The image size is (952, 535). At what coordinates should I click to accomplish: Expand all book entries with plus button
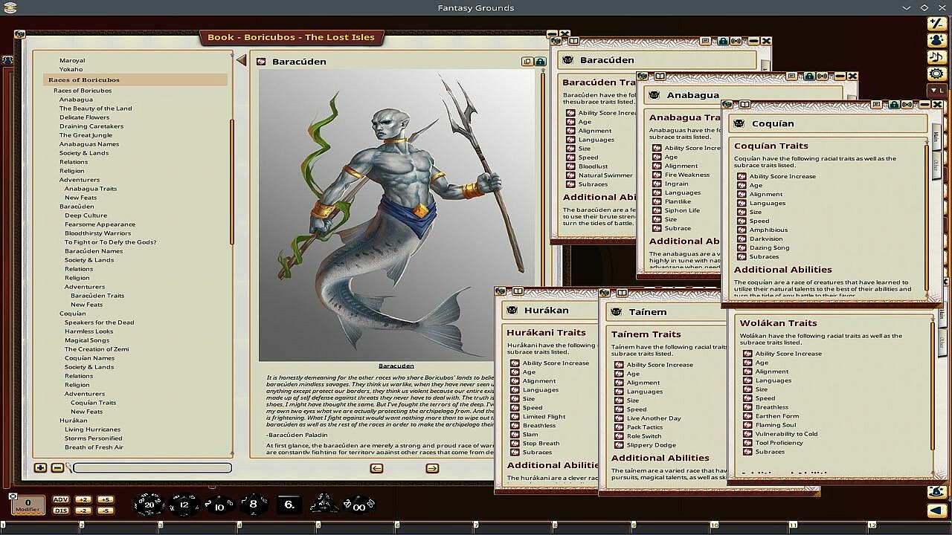40,468
